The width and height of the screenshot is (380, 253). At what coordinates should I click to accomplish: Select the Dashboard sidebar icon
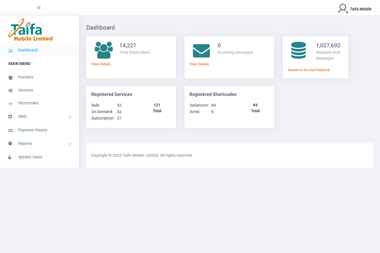pyautogui.click(x=11, y=50)
